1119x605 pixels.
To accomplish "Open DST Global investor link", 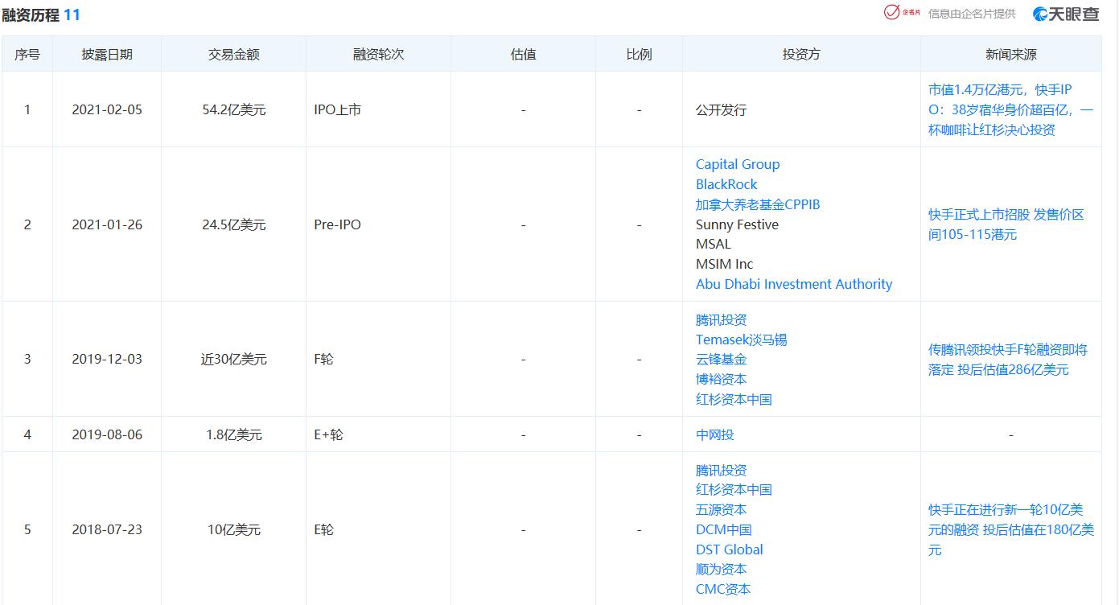I will [x=730, y=549].
